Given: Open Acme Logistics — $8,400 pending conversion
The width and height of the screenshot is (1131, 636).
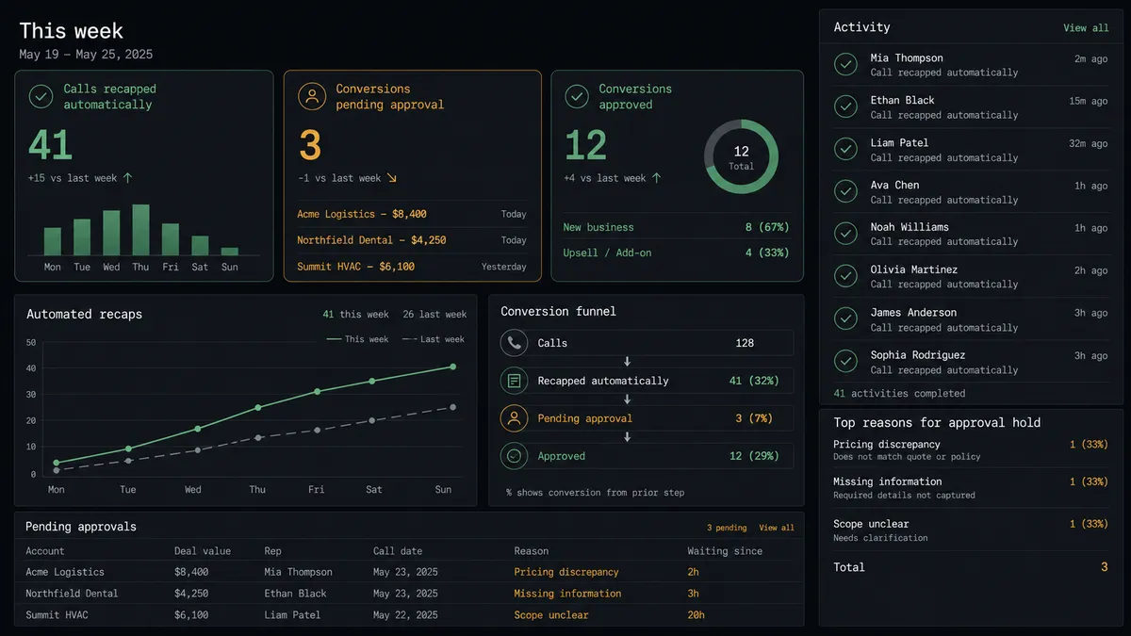Looking at the screenshot, I should 412,214.
